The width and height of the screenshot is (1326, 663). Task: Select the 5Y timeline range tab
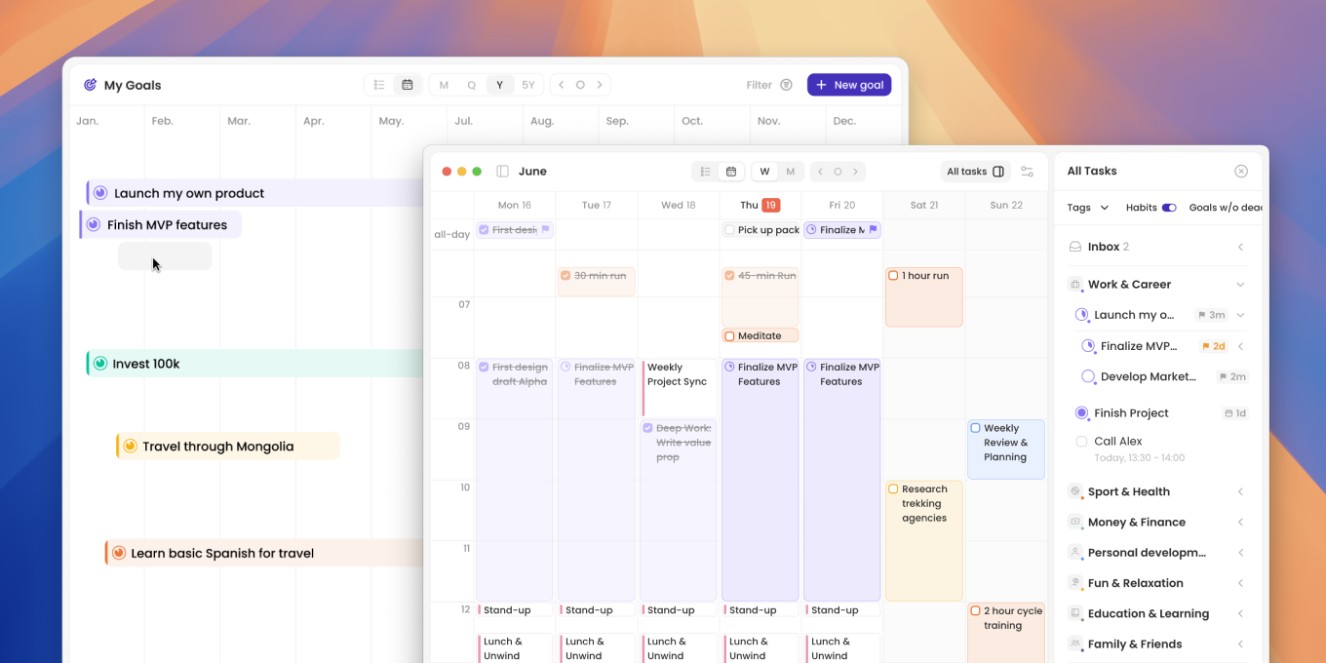pyautogui.click(x=527, y=85)
